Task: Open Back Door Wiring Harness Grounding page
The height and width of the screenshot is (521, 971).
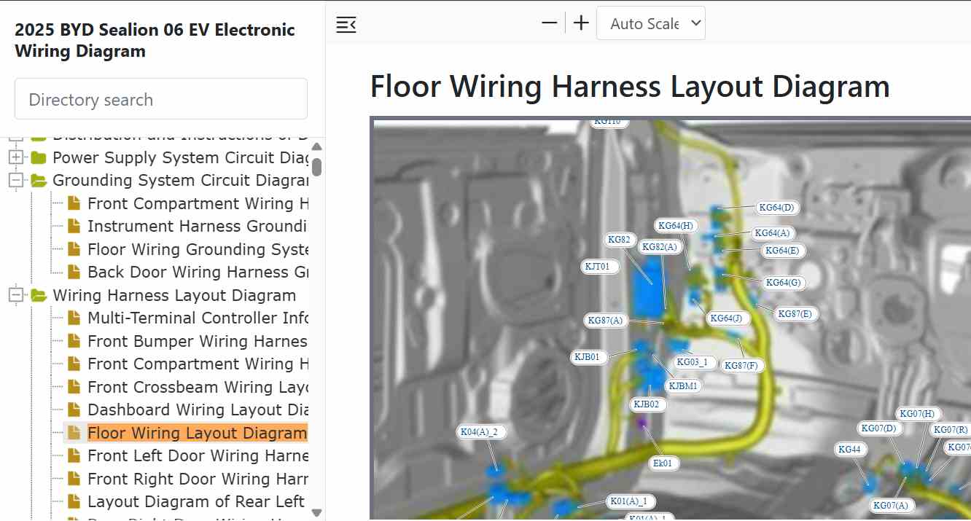Action: [x=198, y=273]
